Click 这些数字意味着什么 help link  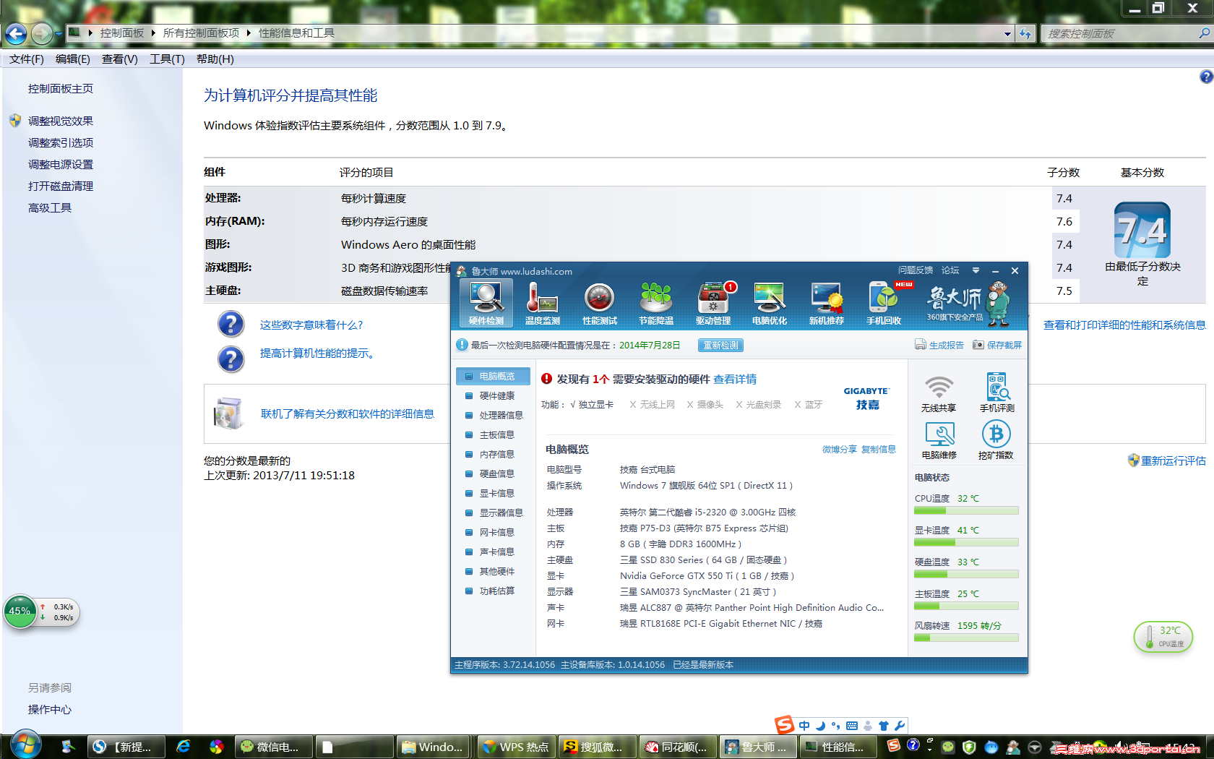pyautogui.click(x=311, y=325)
